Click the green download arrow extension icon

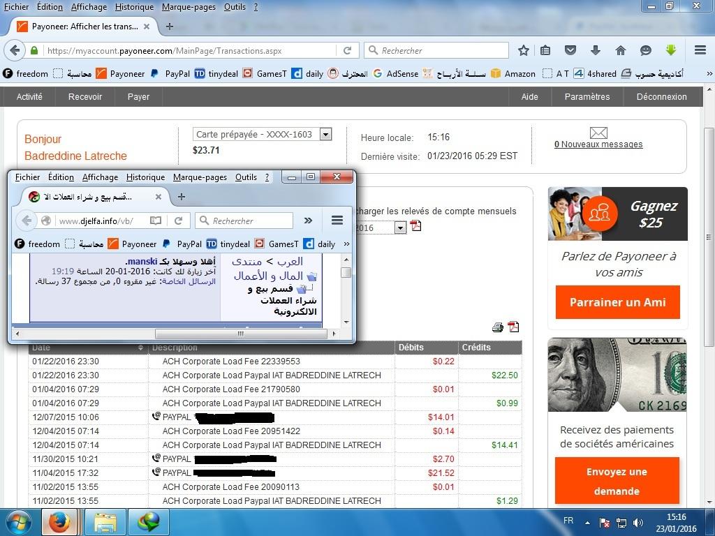(670, 50)
